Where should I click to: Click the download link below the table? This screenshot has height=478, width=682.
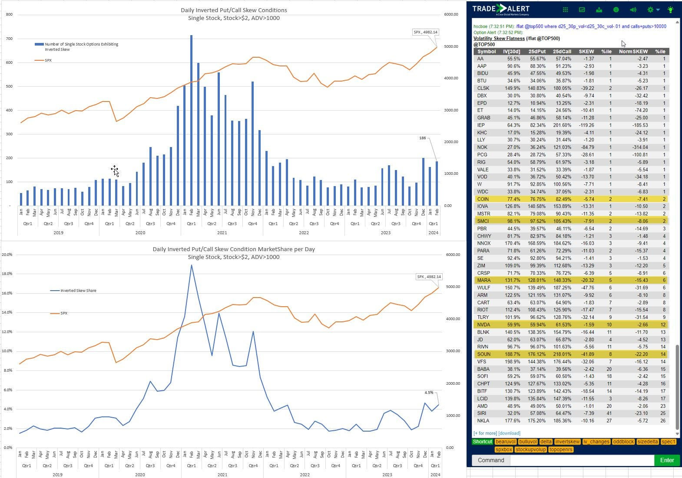(x=509, y=433)
